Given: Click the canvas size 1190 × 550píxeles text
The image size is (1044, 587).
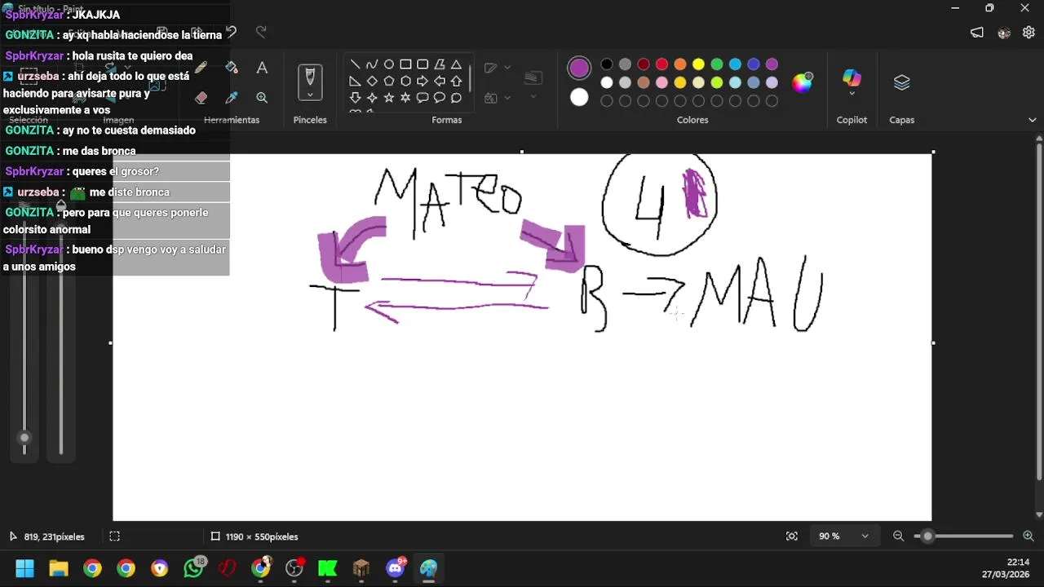Looking at the screenshot, I should point(262,536).
